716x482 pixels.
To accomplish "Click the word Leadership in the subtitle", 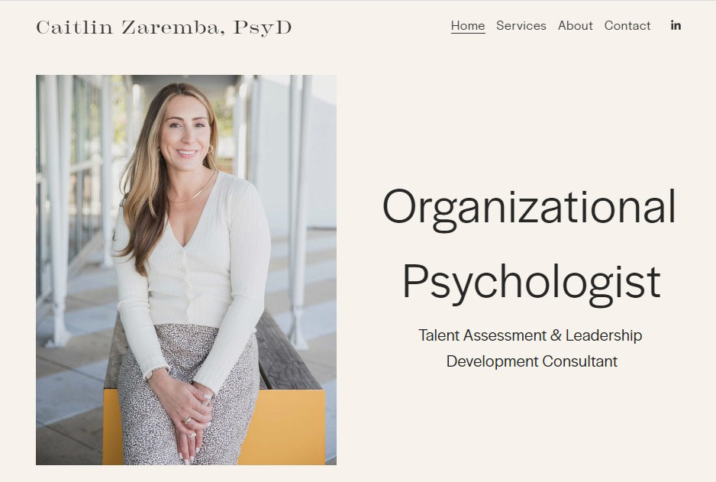I will tap(604, 335).
